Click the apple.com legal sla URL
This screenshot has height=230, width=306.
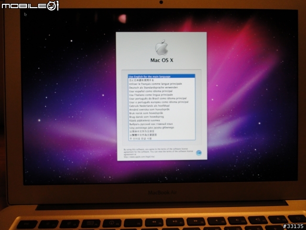(139, 157)
